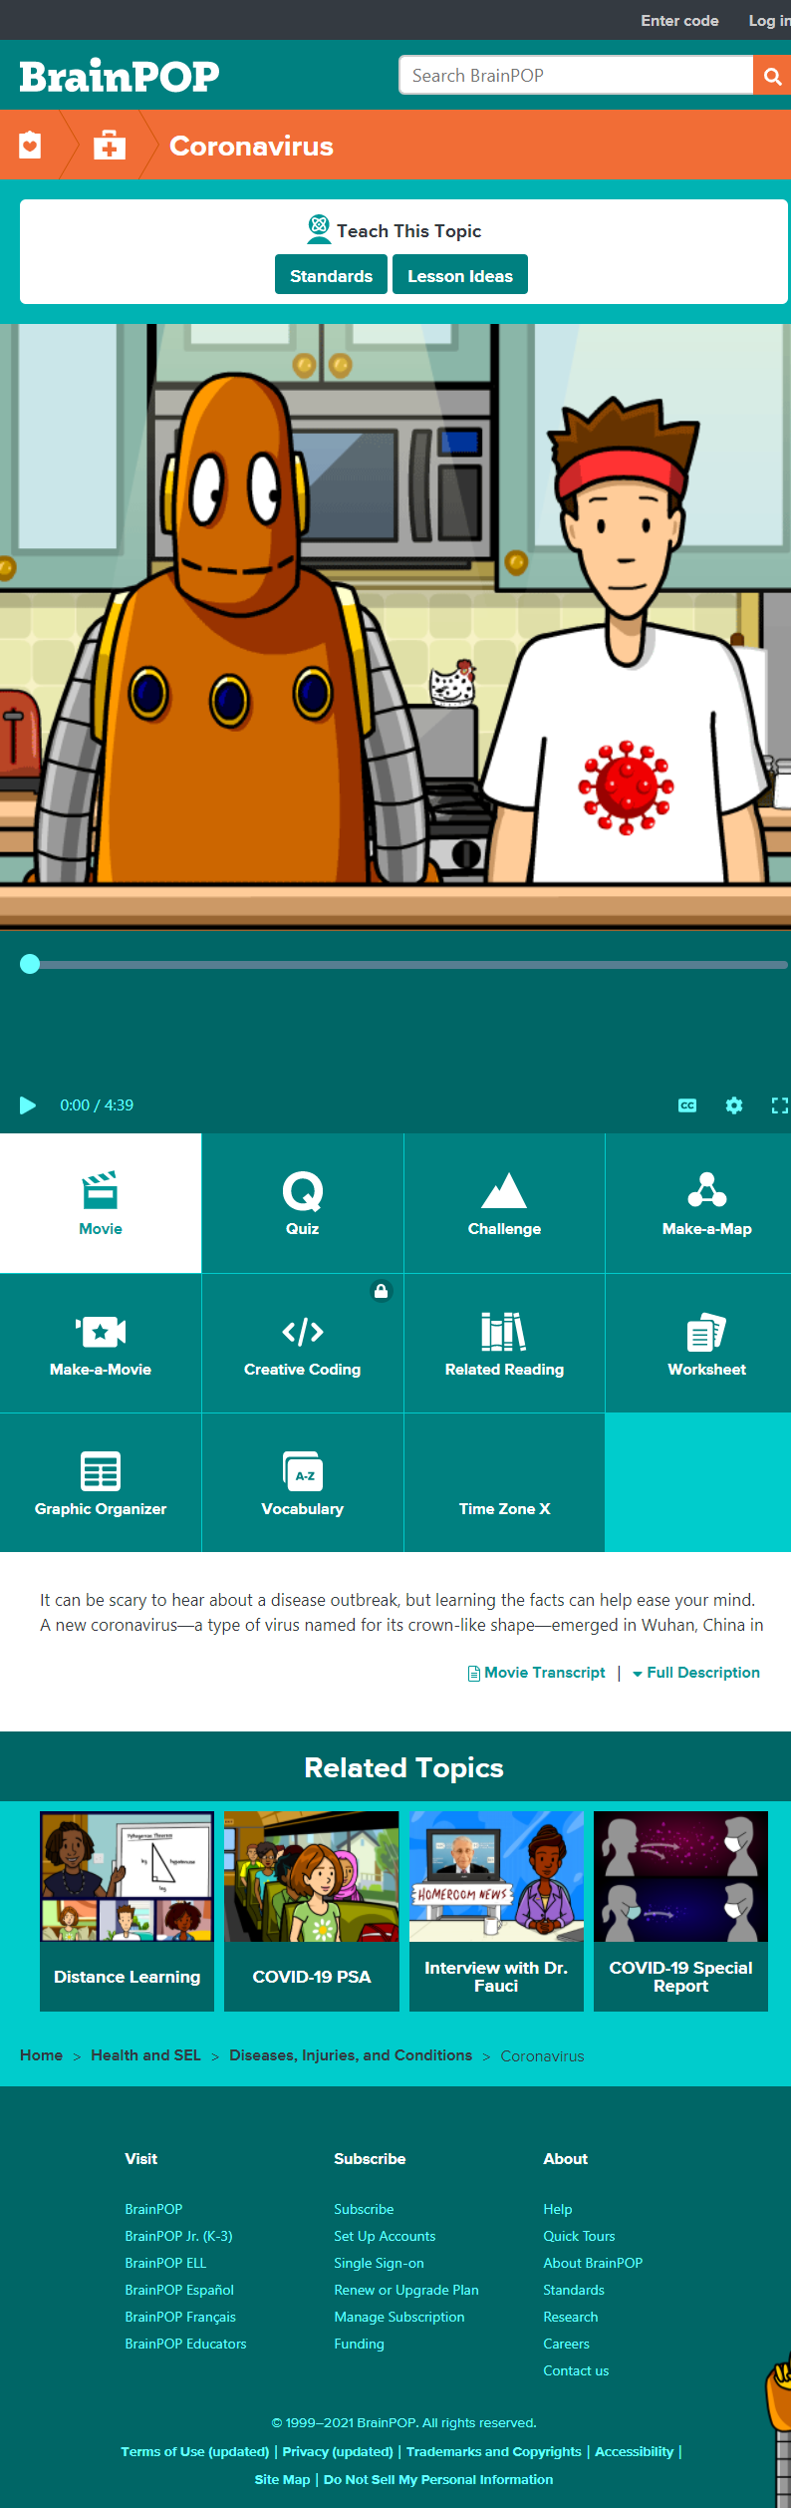This screenshot has width=791, height=2508.
Task: Launch the Make-a-Map tool
Action: pos(706,1203)
